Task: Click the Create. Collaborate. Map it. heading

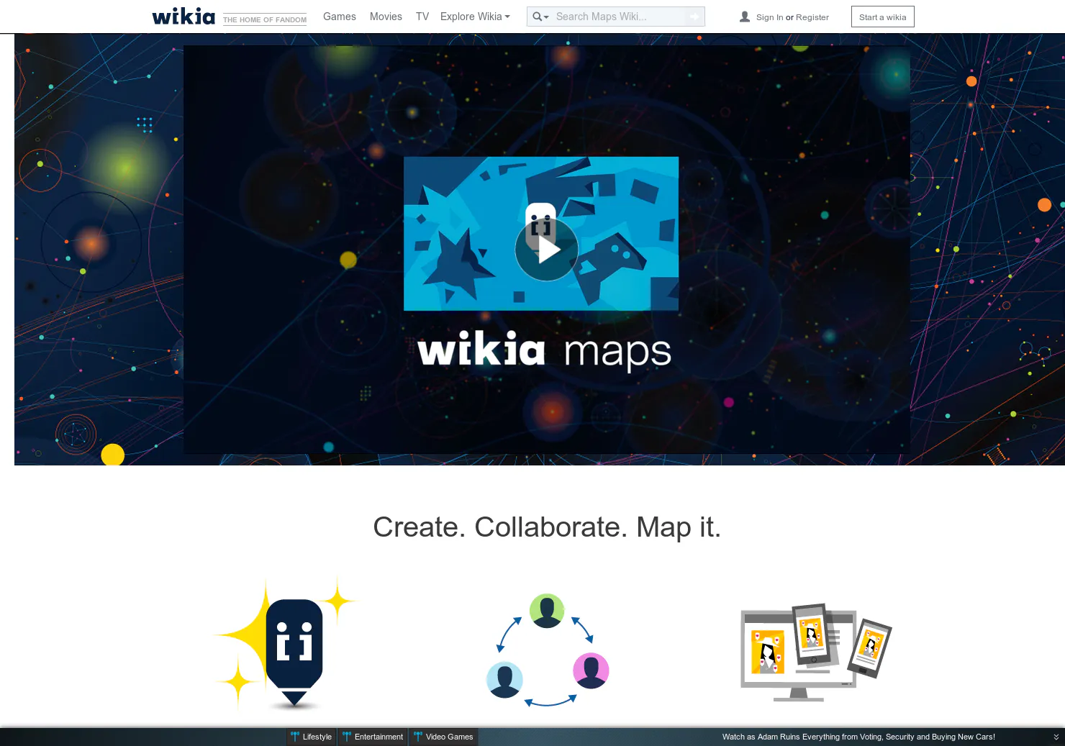Action: click(547, 527)
